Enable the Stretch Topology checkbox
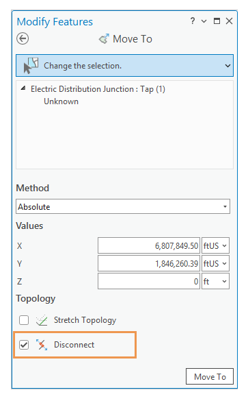The height and width of the screenshot is (401, 248). coord(24,320)
